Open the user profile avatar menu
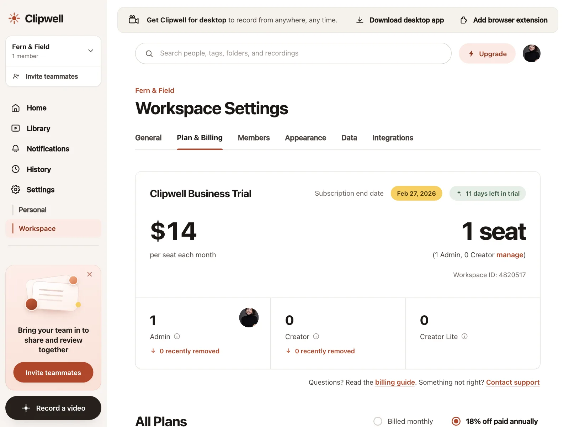569x427 pixels. pyautogui.click(x=532, y=53)
